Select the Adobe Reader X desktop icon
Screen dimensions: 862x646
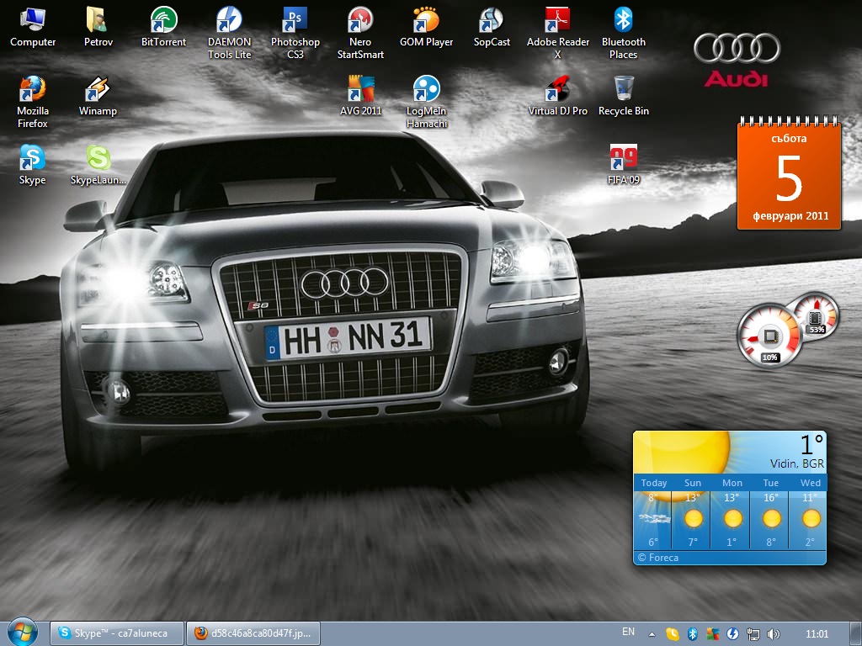coord(557,33)
